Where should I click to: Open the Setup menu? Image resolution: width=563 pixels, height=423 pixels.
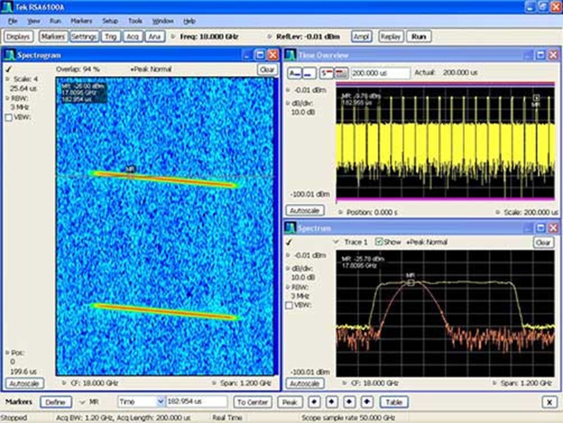(110, 21)
